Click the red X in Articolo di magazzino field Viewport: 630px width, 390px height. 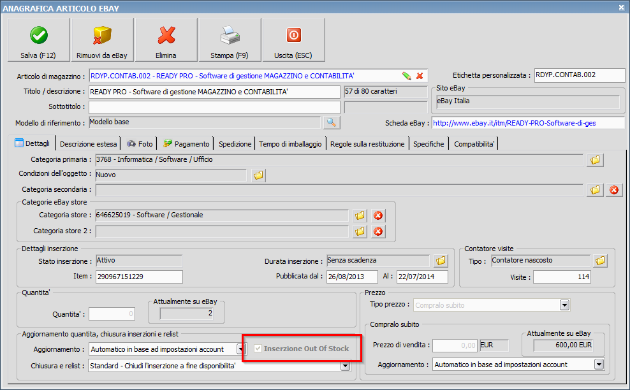pyautogui.click(x=420, y=76)
